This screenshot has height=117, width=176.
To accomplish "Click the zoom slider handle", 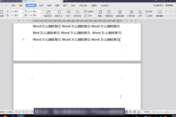I will click(x=167, y=112).
